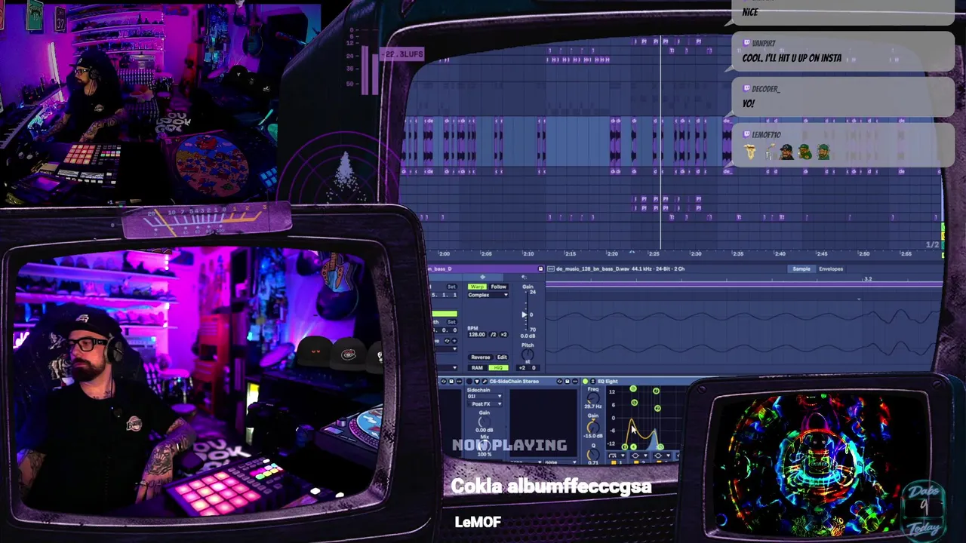Click the 0 detune field beside +2

[534, 368]
